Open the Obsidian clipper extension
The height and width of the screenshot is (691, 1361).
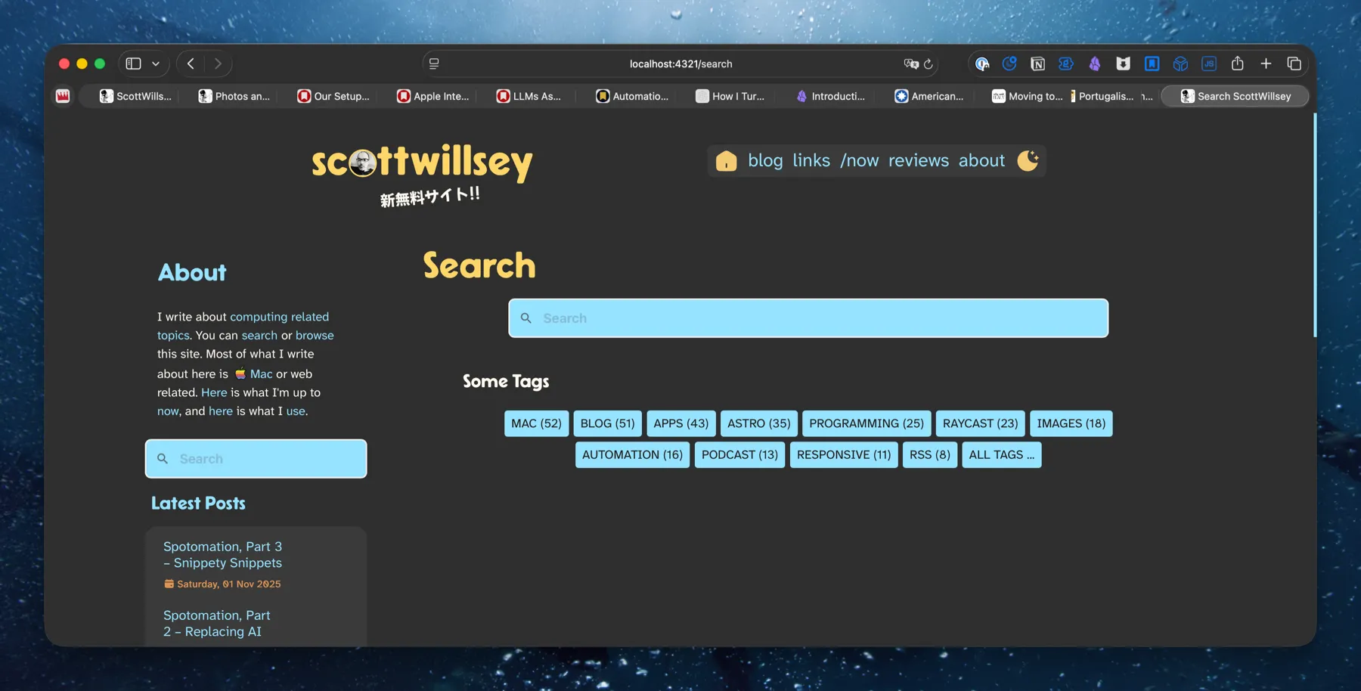[x=1094, y=64]
